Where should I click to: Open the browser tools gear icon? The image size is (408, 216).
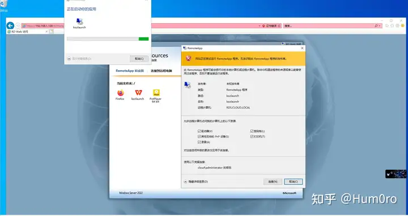point(398,25)
